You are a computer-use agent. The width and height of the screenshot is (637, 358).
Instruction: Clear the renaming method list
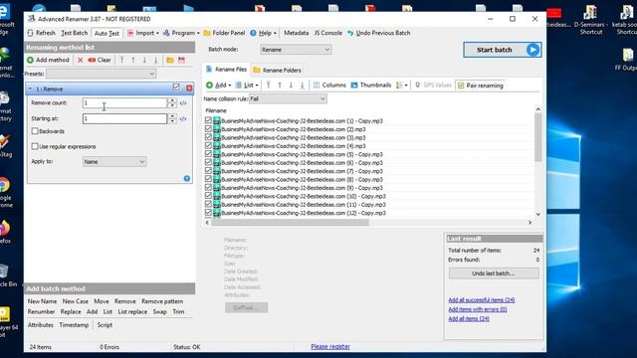100,60
